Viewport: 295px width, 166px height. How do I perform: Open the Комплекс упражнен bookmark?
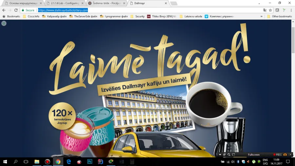point(220,16)
